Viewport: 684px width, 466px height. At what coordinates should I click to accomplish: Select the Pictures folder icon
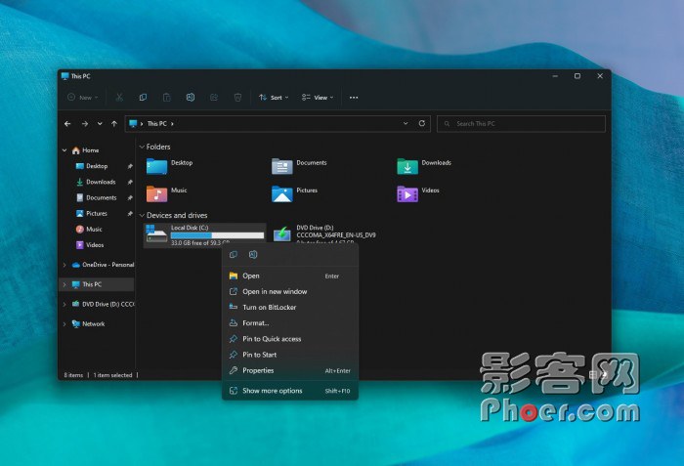pyautogui.click(x=281, y=193)
